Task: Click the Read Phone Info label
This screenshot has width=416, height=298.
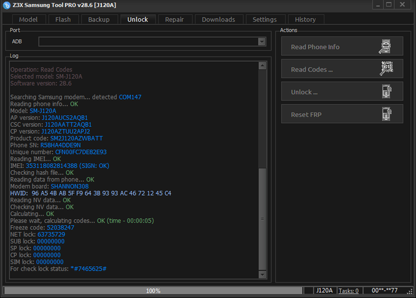Action: tap(315, 47)
